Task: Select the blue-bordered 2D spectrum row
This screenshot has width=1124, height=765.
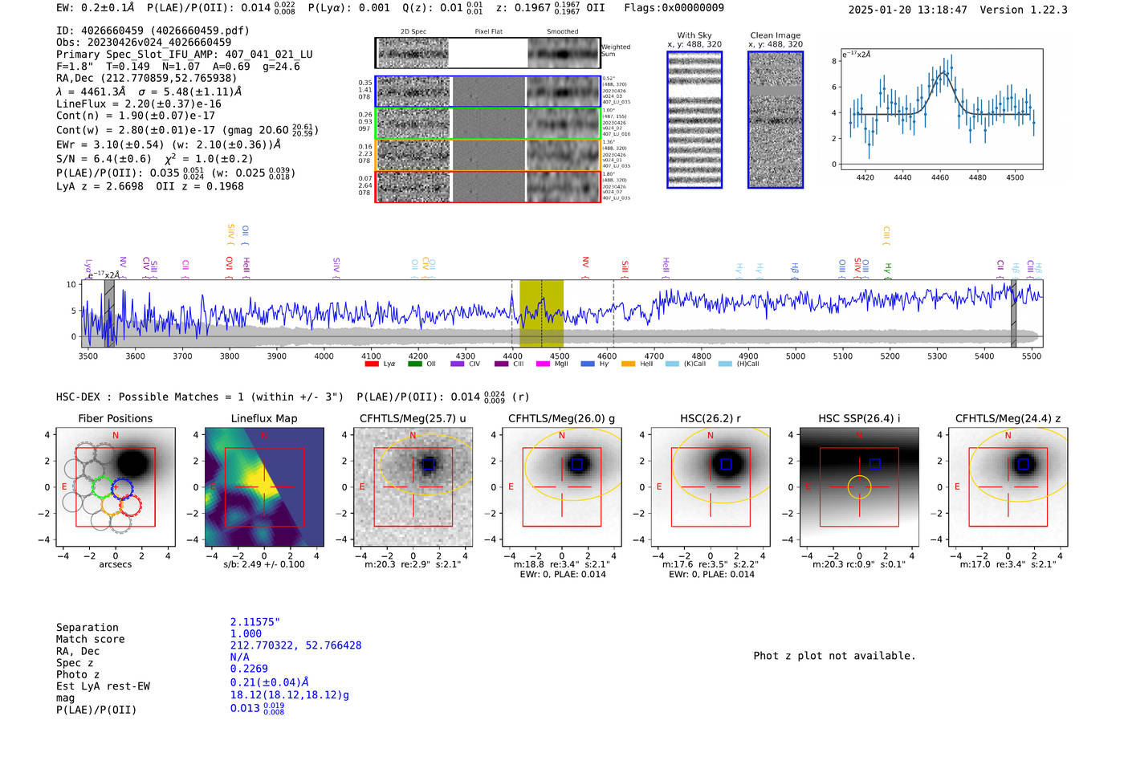Action: click(x=487, y=92)
